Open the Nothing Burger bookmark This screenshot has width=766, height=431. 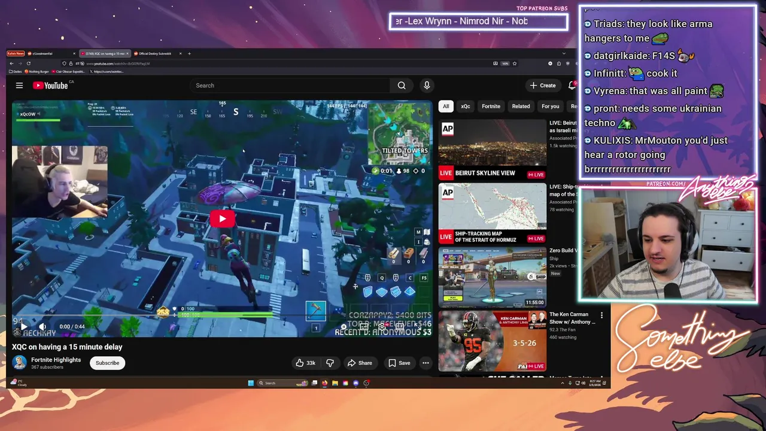click(37, 71)
